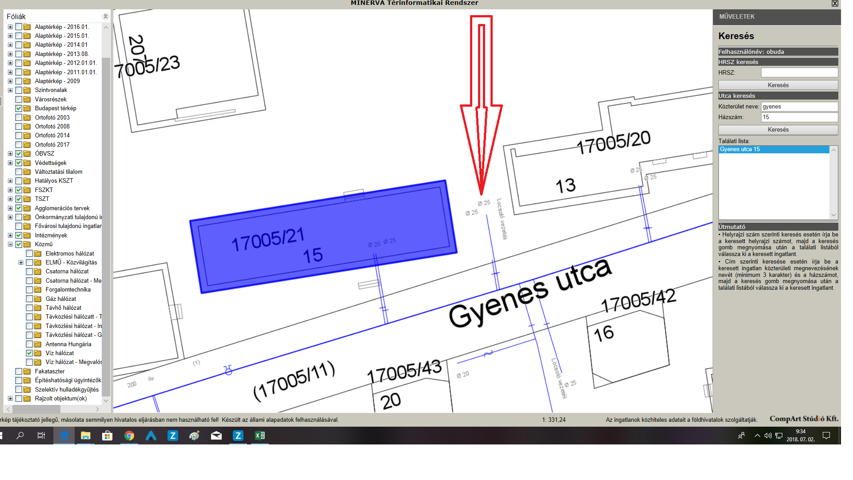Launch Google Chrome from the taskbar

click(x=129, y=436)
